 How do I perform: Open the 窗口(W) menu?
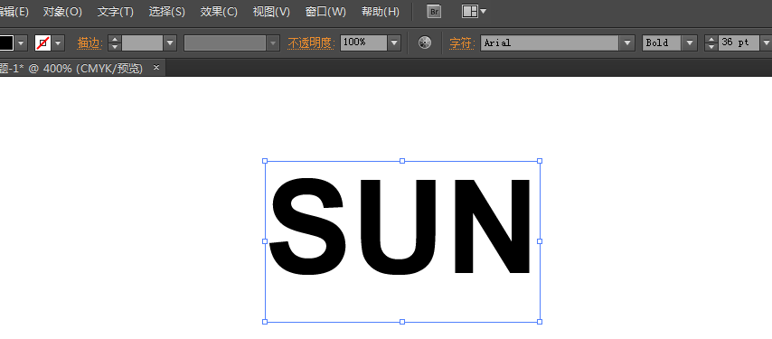(x=325, y=12)
